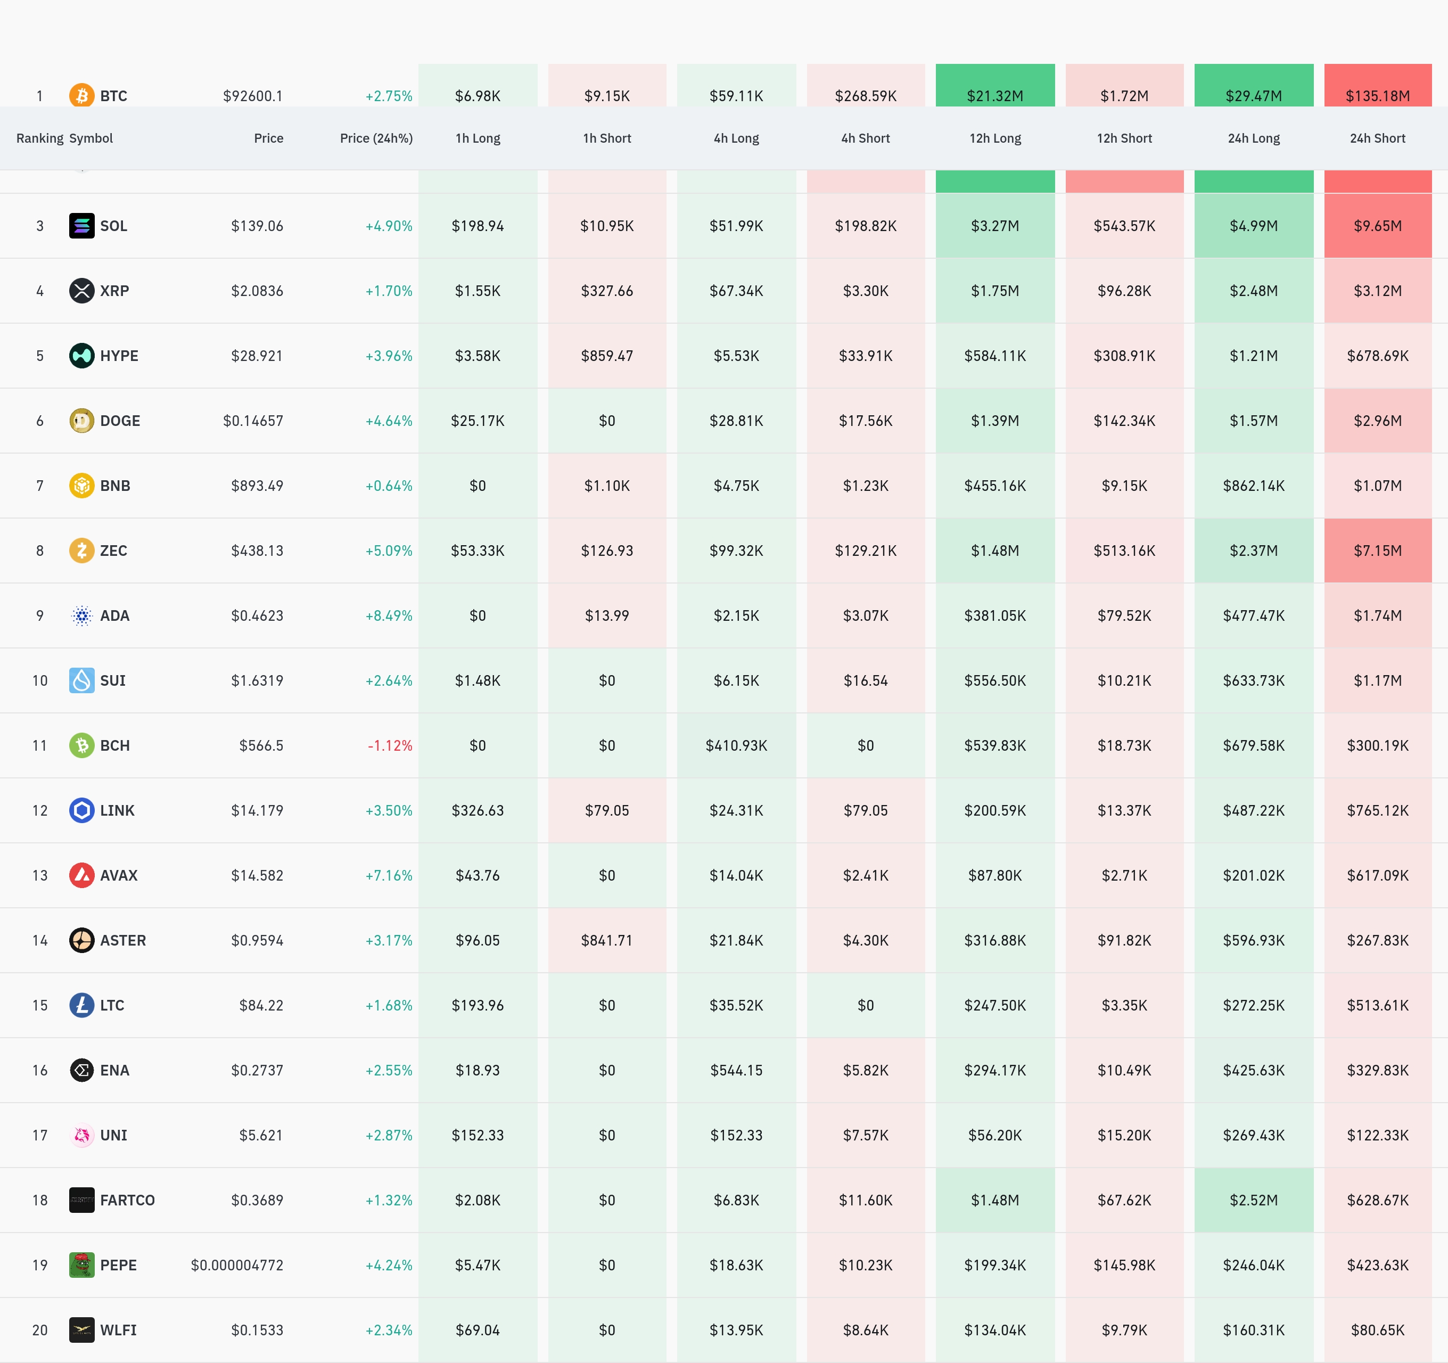The height and width of the screenshot is (1363, 1448).
Task: Open the FARTCO symbol link
Action: (127, 1200)
